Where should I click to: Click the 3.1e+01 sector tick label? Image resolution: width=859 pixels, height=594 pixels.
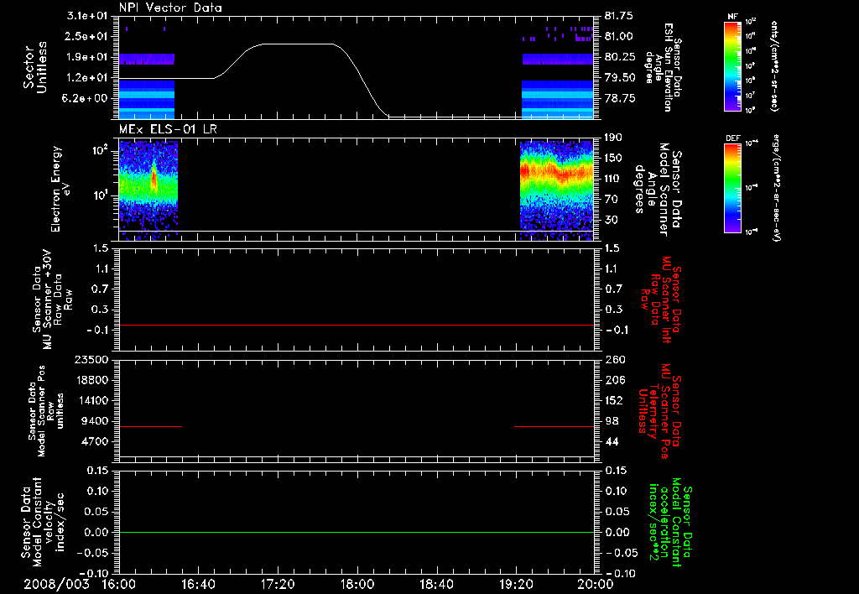[x=86, y=16]
